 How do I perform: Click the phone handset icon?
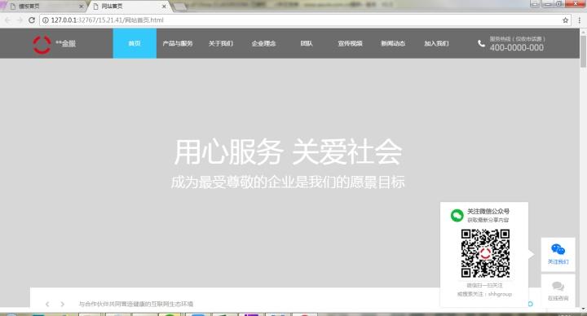(481, 44)
